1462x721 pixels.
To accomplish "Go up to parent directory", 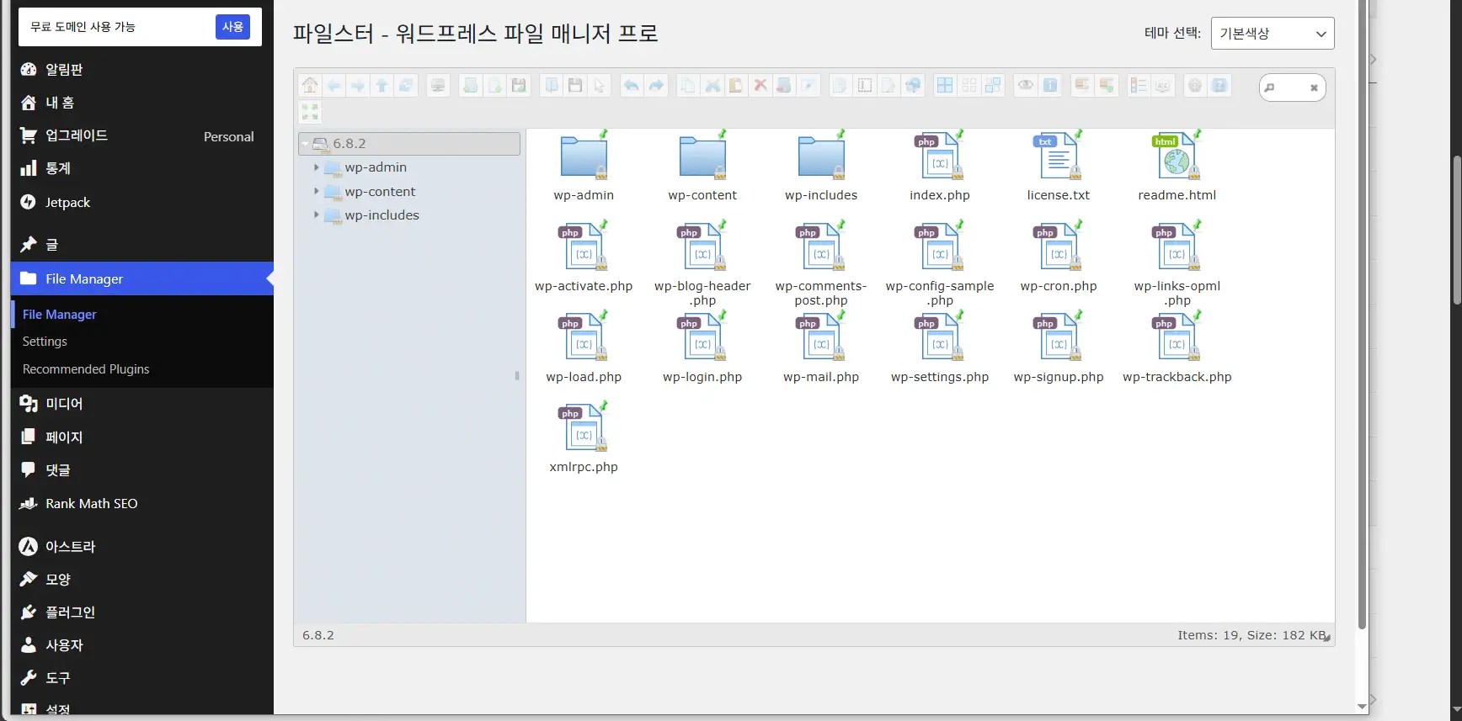I will (x=382, y=85).
